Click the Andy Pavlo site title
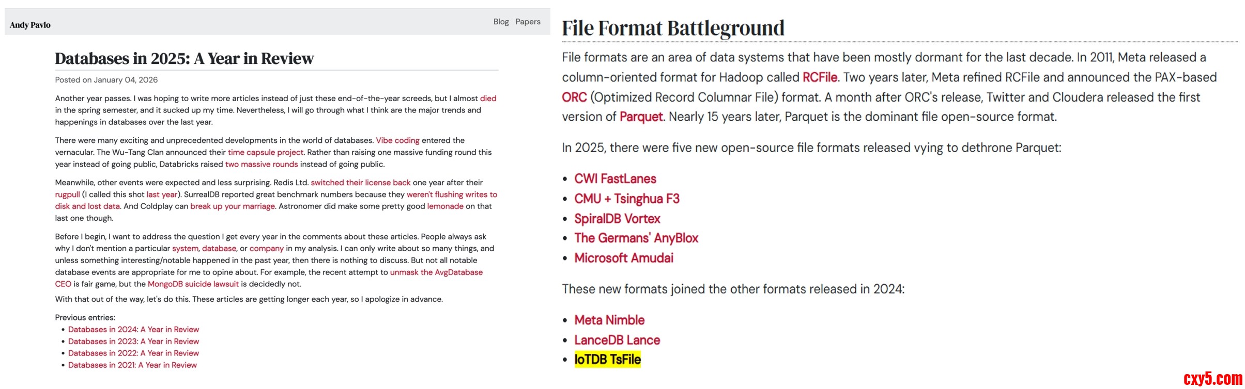 pyautogui.click(x=30, y=25)
